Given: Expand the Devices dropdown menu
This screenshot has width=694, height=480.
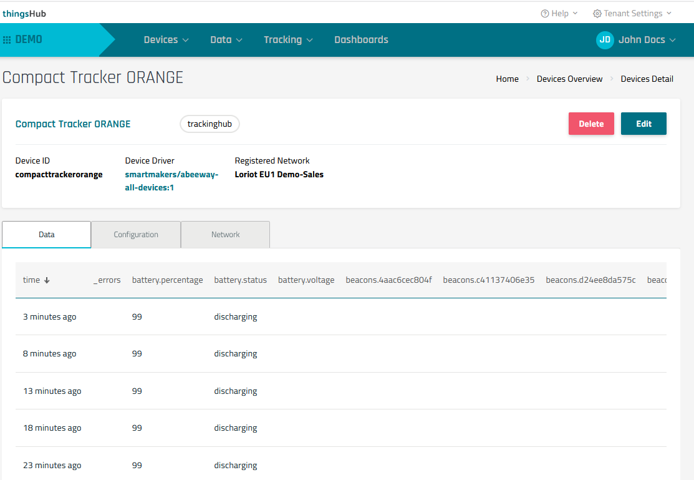Looking at the screenshot, I should point(166,40).
